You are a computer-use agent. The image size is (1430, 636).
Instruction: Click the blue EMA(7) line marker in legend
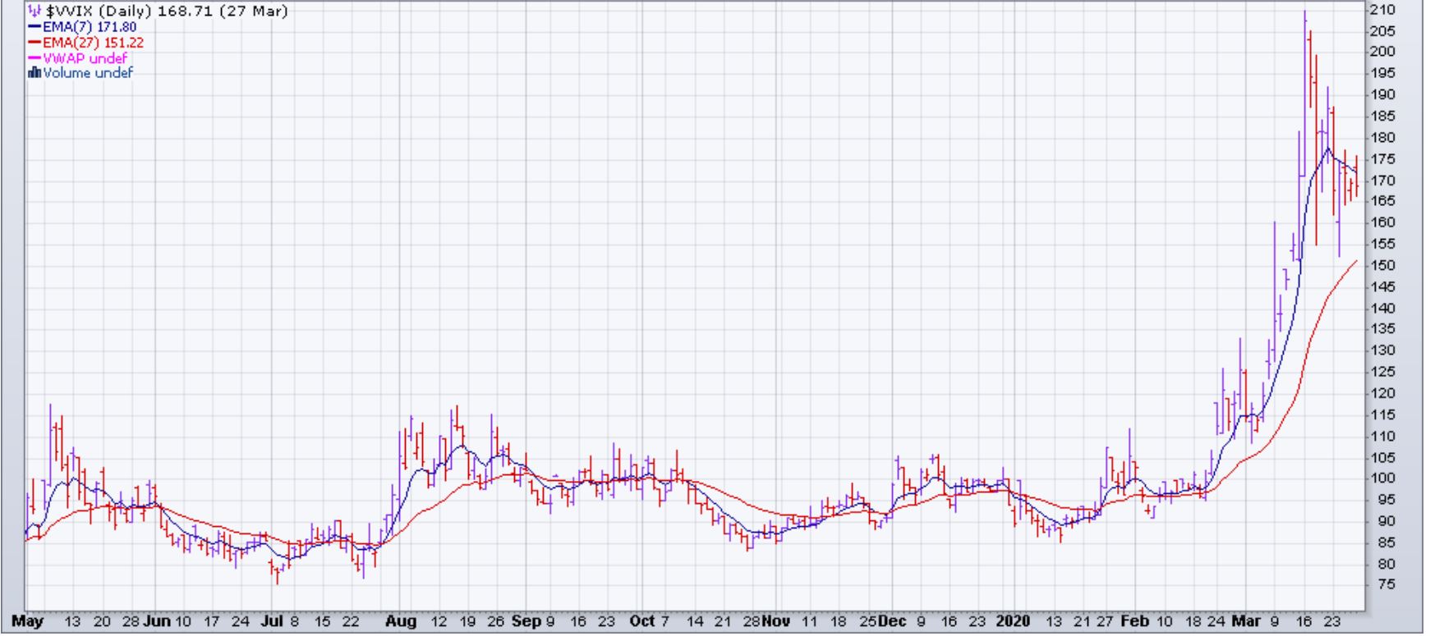(x=35, y=28)
